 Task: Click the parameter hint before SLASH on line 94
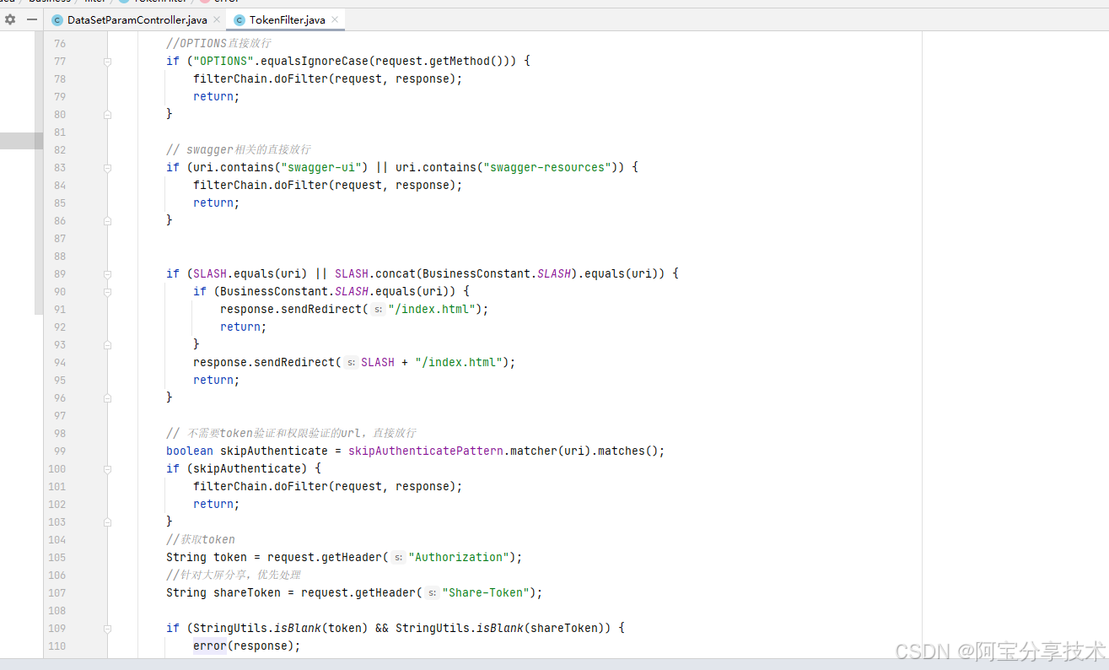click(351, 363)
